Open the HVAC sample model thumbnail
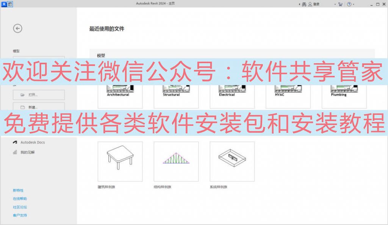388x225 pixels. click(288, 97)
